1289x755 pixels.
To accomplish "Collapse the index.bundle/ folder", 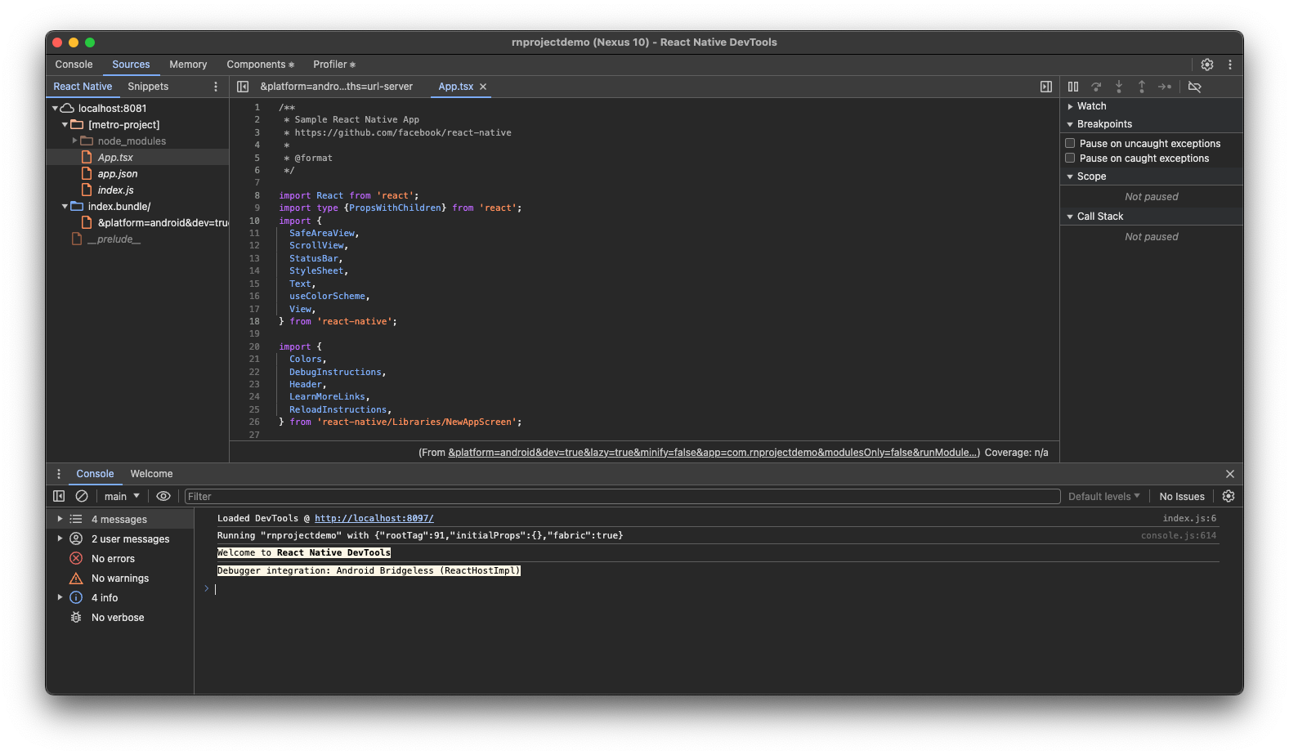I will coord(65,206).
